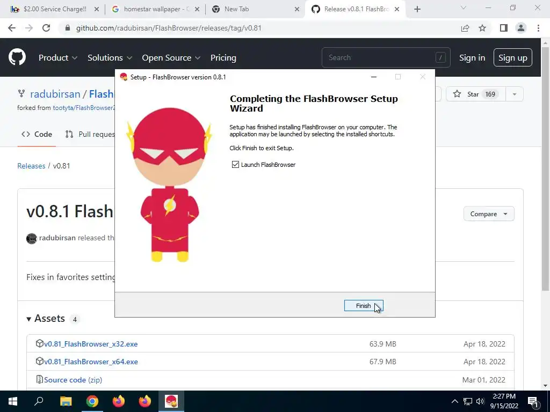This screenshot has width=550, height=412.
Task: Switch to the $2.00 Service Charge tab
Action: [55, 9]
